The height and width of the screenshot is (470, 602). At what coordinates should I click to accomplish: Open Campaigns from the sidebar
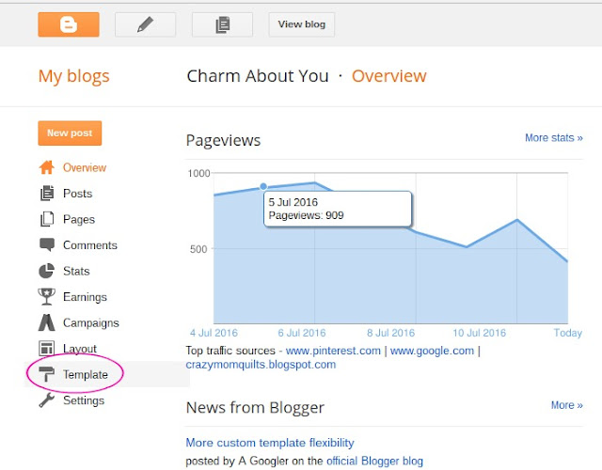(90, 322)
